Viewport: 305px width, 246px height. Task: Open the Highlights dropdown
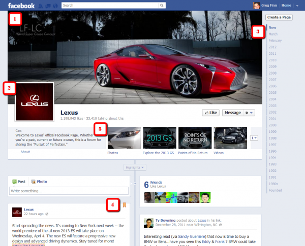(135, 167)
